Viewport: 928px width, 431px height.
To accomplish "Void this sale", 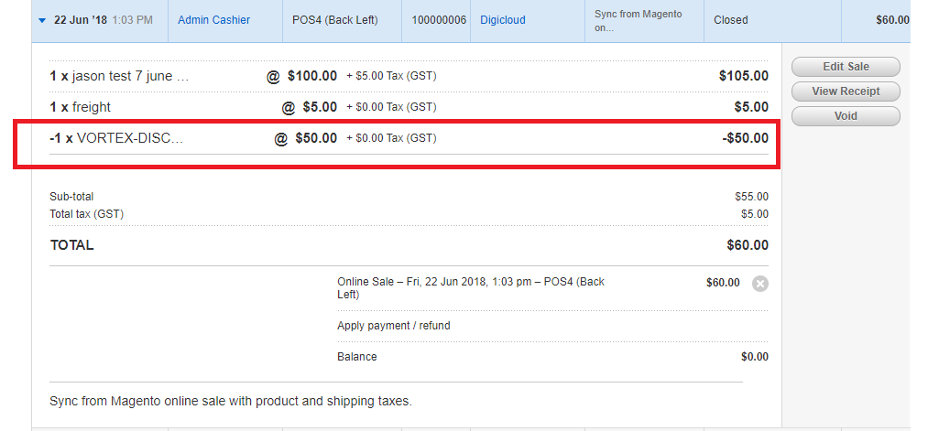I will pyautogui.click(x=846, y=116).
